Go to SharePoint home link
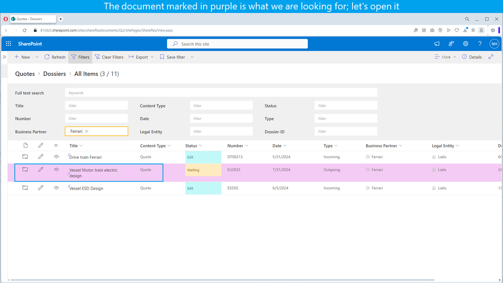Viewport: 503px width, 283px height. [30, 44]
